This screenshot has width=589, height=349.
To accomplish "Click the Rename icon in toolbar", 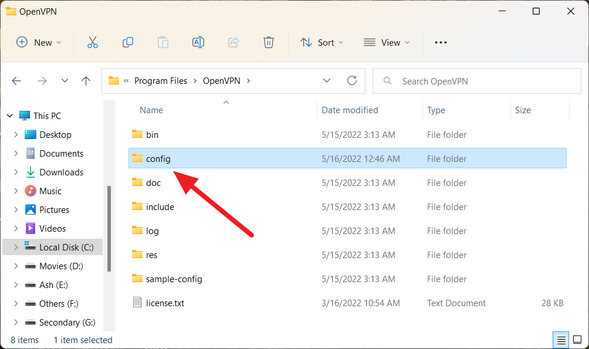I will click(198, 42).
